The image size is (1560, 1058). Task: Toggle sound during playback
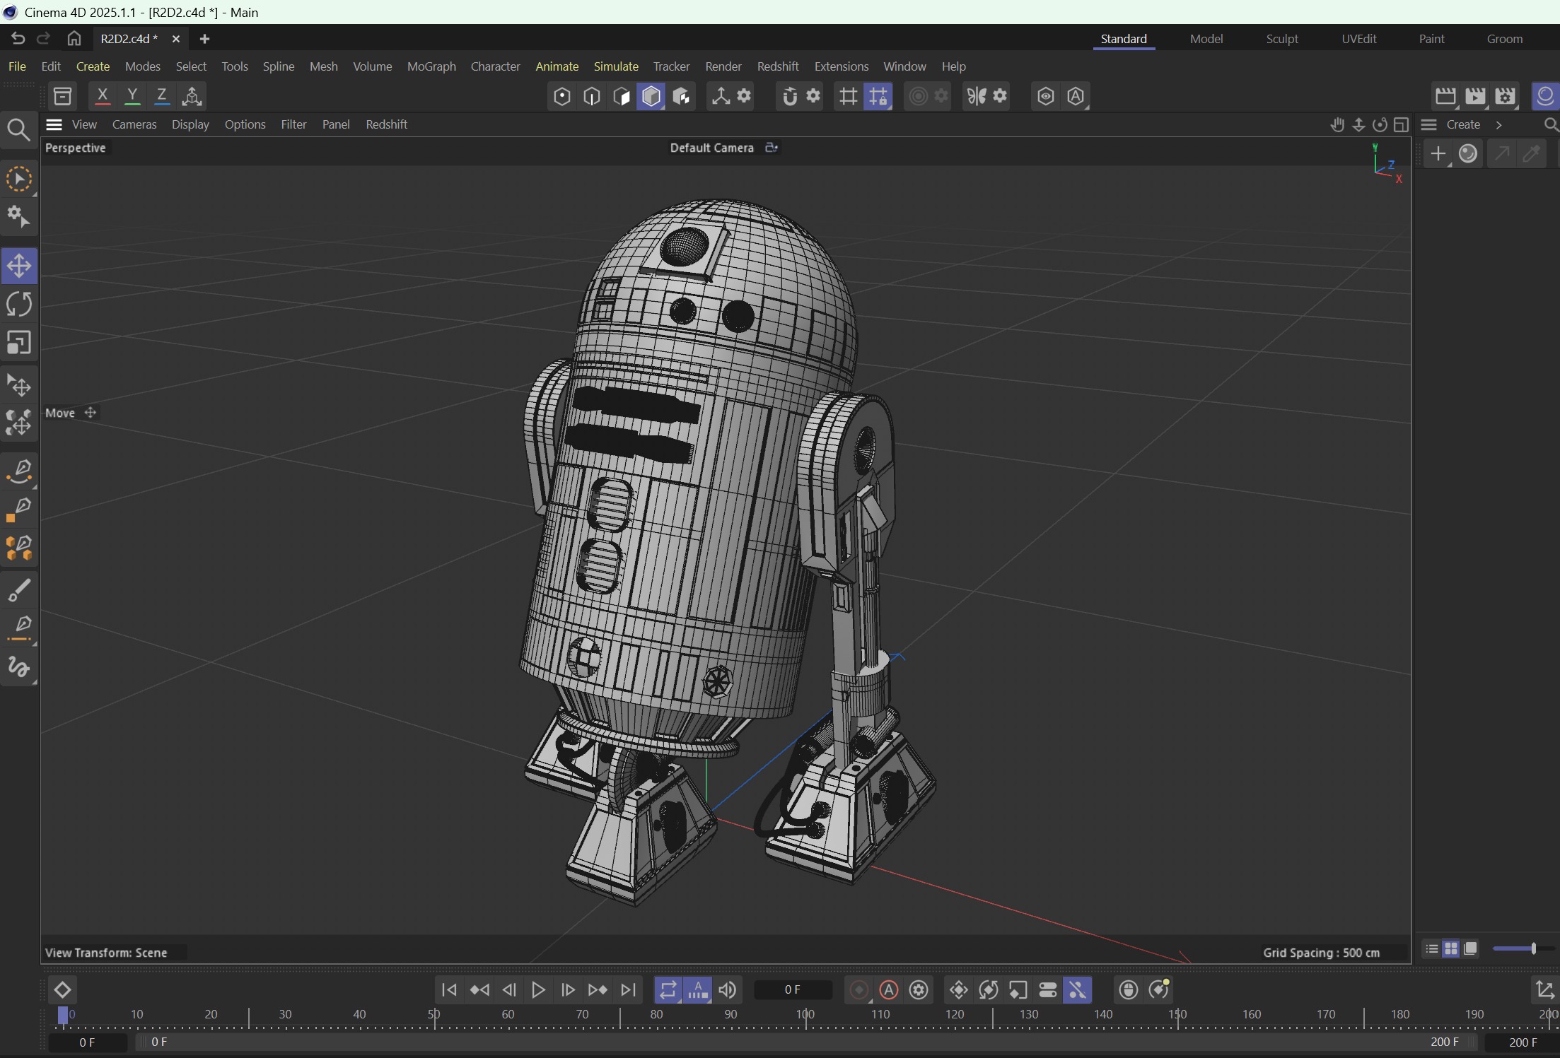click(x=728, y=990)
